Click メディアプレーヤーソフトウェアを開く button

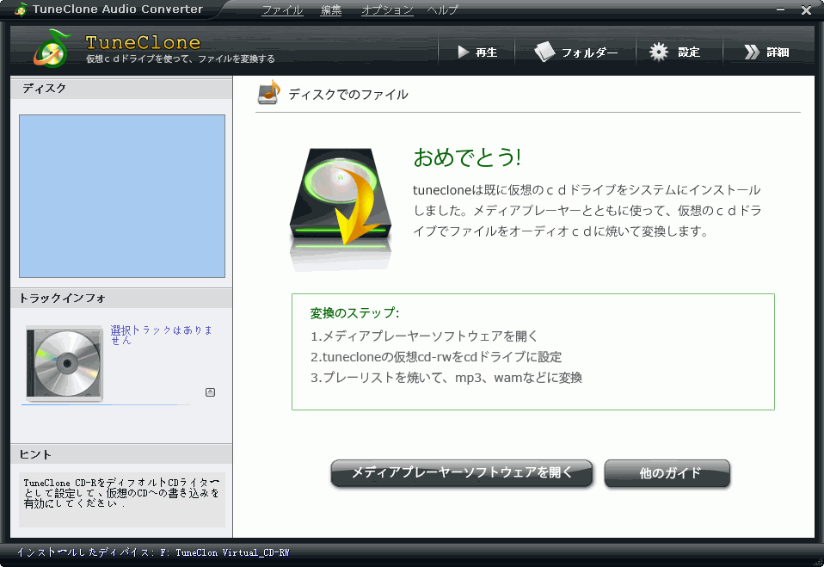coord(461,472)
